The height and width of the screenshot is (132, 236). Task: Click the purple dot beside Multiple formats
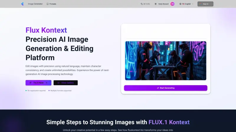pos(49,91)
